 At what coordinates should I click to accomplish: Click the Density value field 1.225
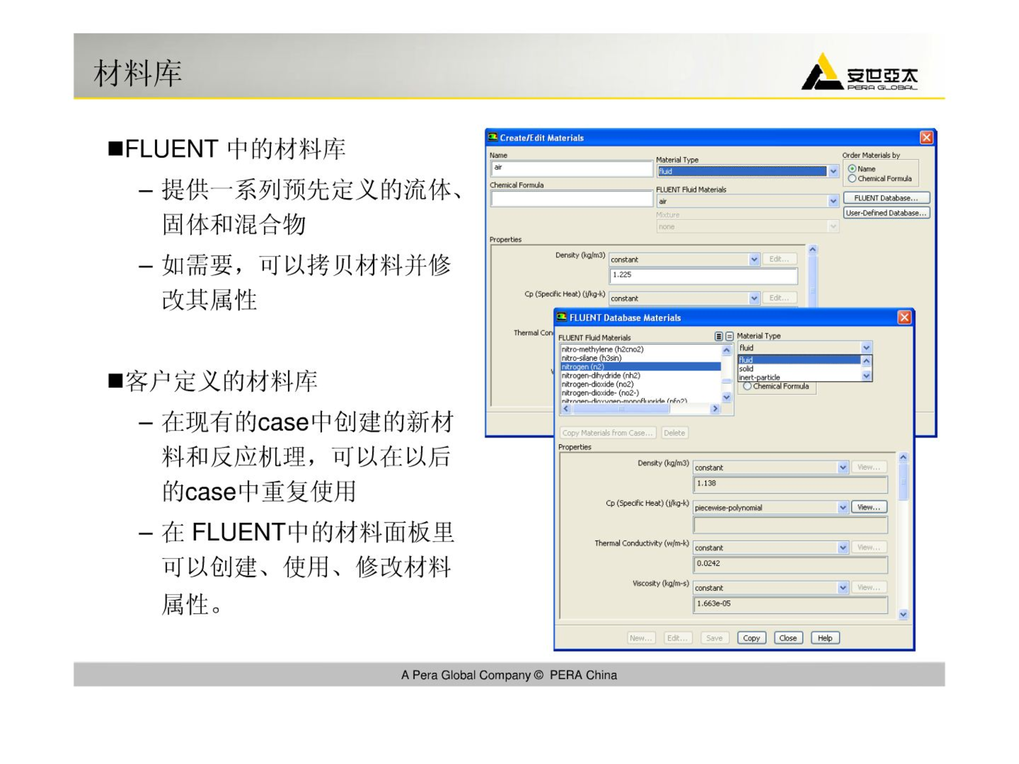[x=703, y=275]
